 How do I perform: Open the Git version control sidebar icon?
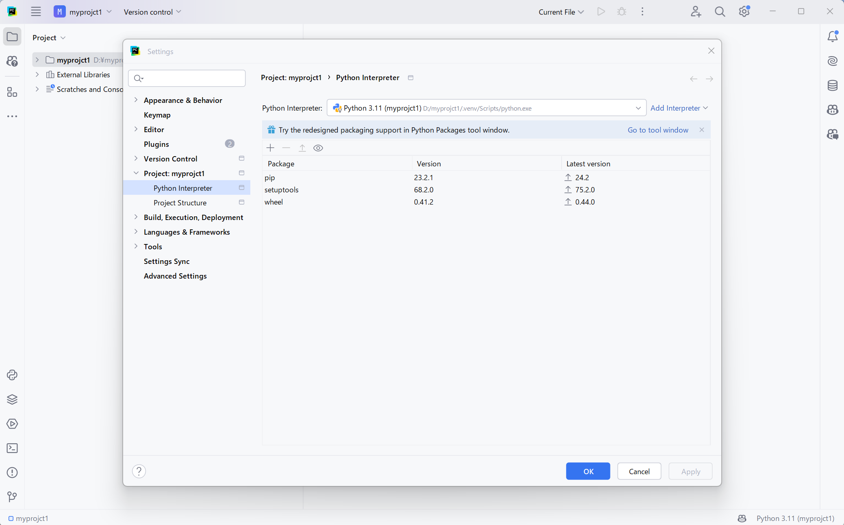pos(12,497)
